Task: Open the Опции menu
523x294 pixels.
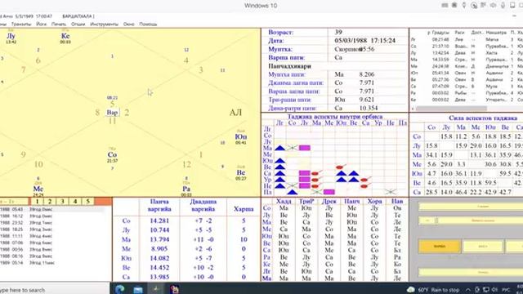Action: [x=78, y=24]
